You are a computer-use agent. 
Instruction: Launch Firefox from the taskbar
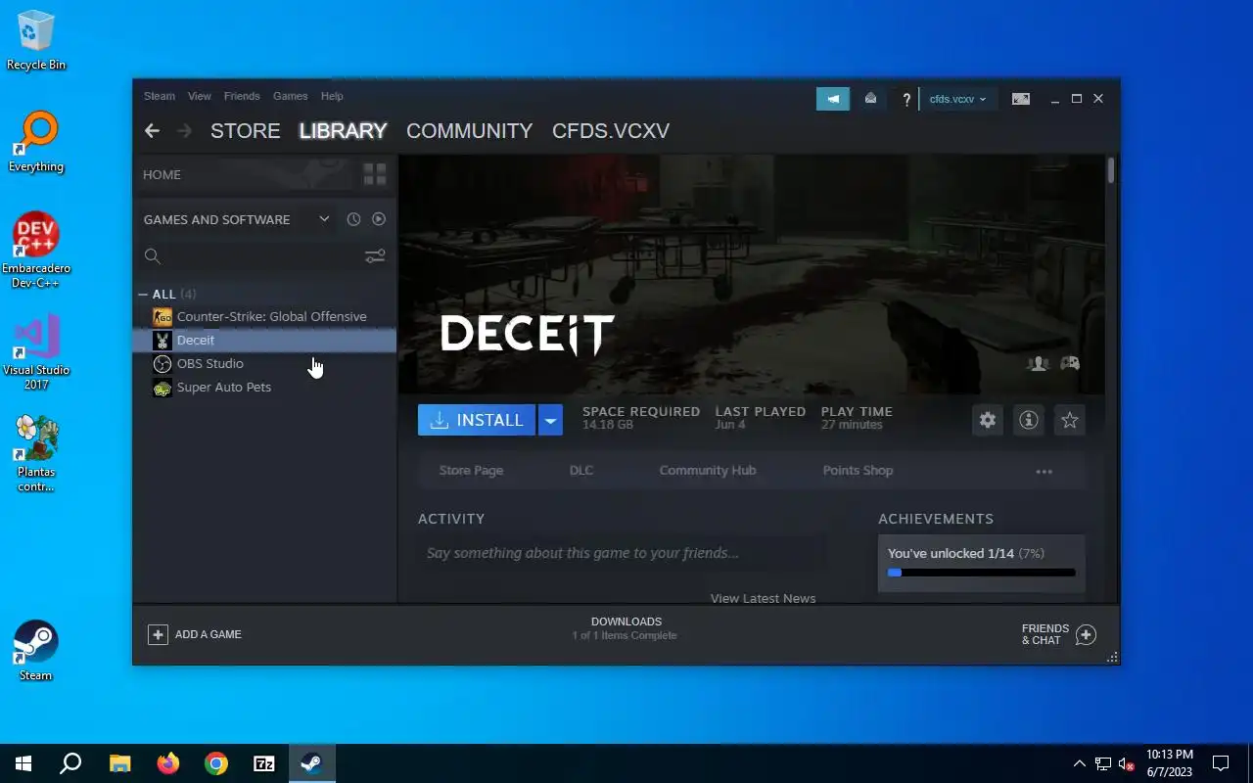click(x=168, y=763)
